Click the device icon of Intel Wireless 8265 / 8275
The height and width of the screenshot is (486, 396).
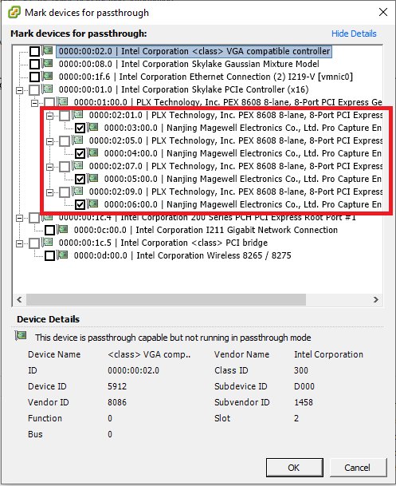pyautogui.click(x=63, y=255)
